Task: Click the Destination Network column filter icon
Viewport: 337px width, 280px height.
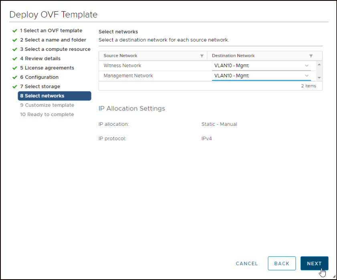Action: (x=311, y=56)
